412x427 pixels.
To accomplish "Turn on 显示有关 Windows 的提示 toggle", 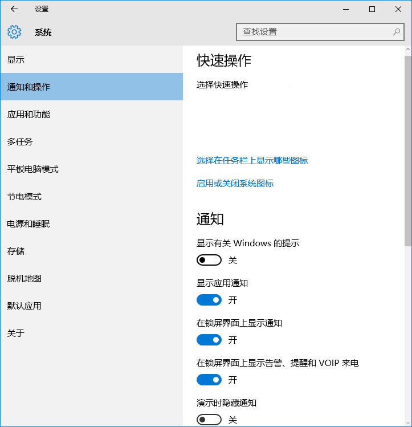I will pyautogui.click(x=209, y=260).
